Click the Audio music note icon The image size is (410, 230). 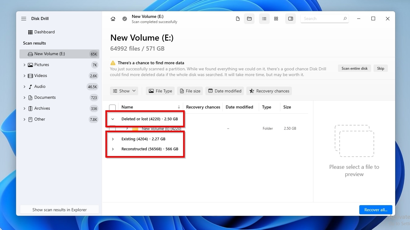pyautogui.click(x=30, y=87)
